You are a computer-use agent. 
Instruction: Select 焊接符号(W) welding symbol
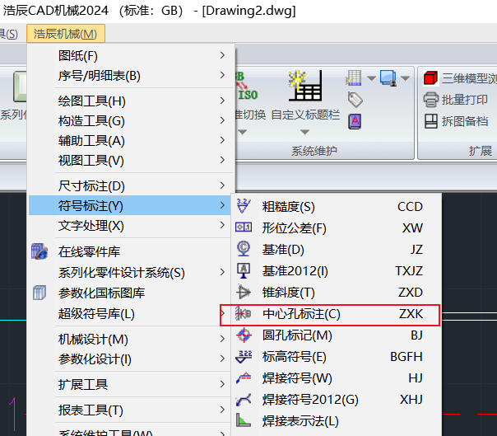click(x=297, y=378)
